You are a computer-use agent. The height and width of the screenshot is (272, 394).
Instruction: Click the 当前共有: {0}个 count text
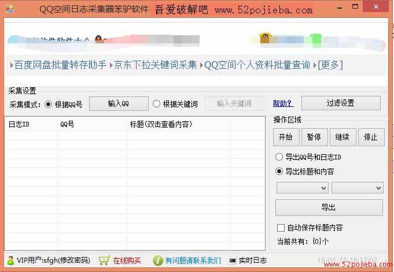pyautogui.click(x=303, y=241)
